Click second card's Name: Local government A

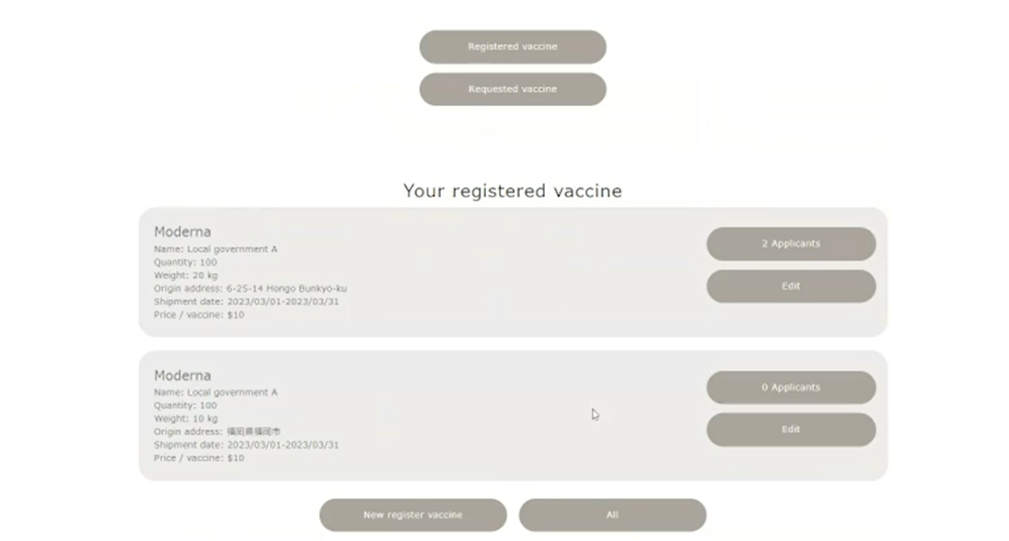[x=216, y=392]
